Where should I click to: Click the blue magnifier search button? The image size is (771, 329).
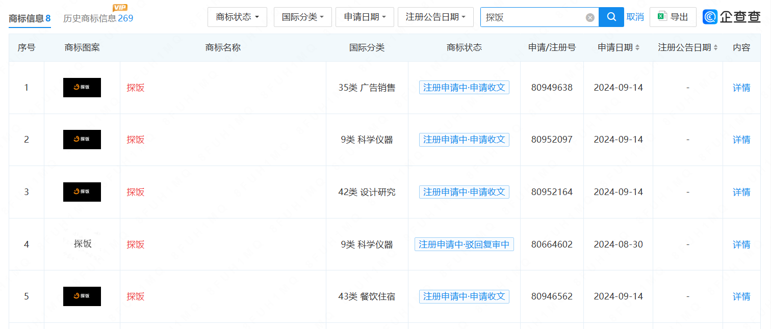coord(611,17)
